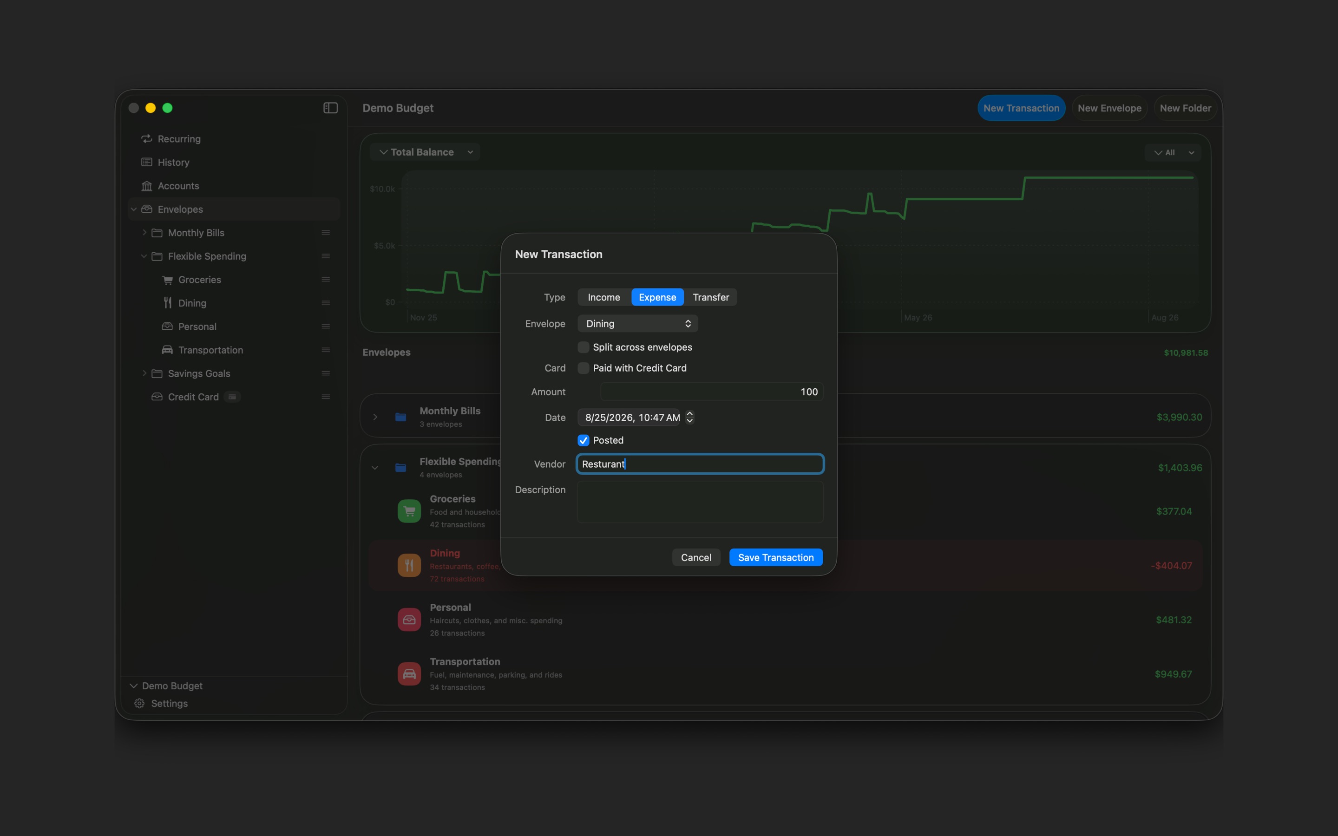Click the Vendor field containing Resturant
Viewport: 1338px width, 836px height.
(700, 464)
